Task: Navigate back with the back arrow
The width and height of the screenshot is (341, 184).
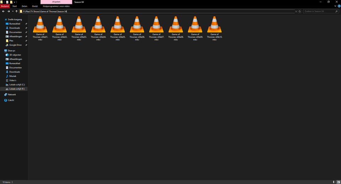Action: 3,11
